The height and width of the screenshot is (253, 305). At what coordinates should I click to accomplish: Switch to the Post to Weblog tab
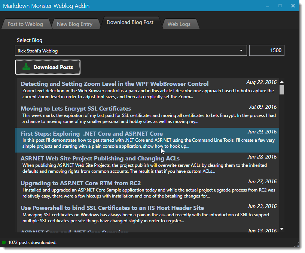[25, 24]
